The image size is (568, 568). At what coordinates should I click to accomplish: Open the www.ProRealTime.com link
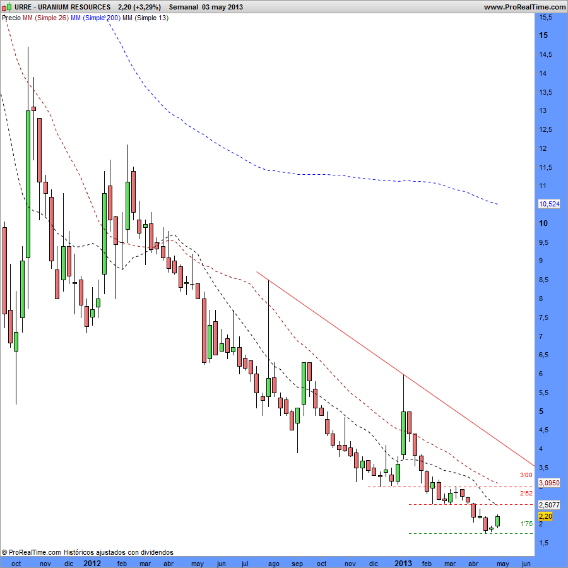tap(525, 7)
